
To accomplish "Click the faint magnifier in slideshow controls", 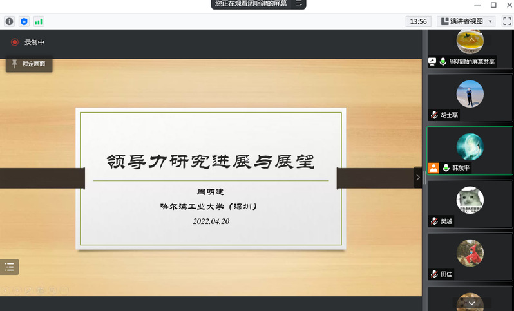I will click(x=52, y=290).
